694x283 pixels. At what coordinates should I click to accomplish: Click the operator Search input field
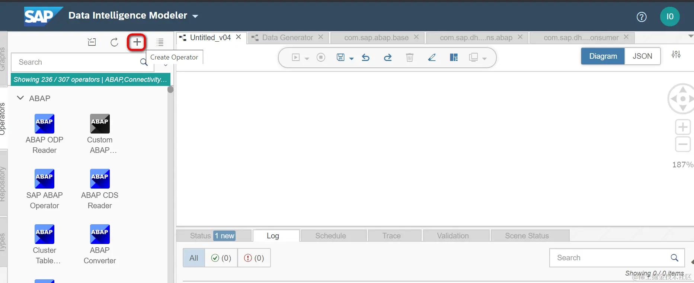pos(83,62)
